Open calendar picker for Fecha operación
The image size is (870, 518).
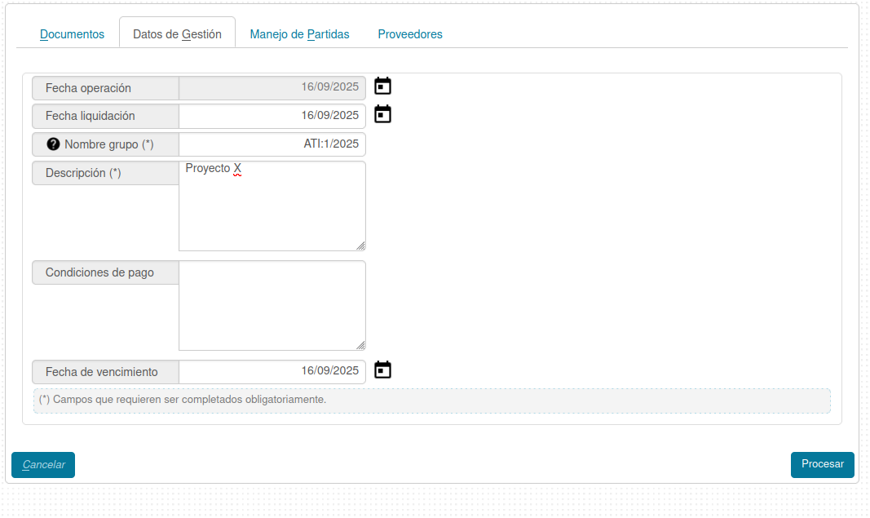click(382, 86)
